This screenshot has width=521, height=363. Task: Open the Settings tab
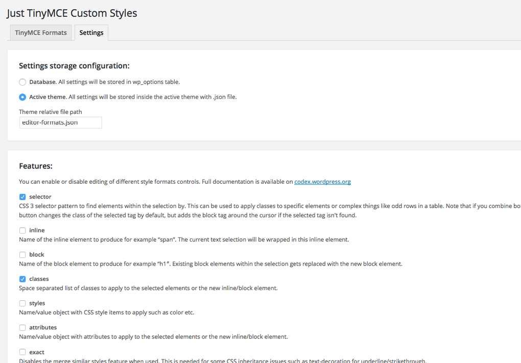point(91,33)
